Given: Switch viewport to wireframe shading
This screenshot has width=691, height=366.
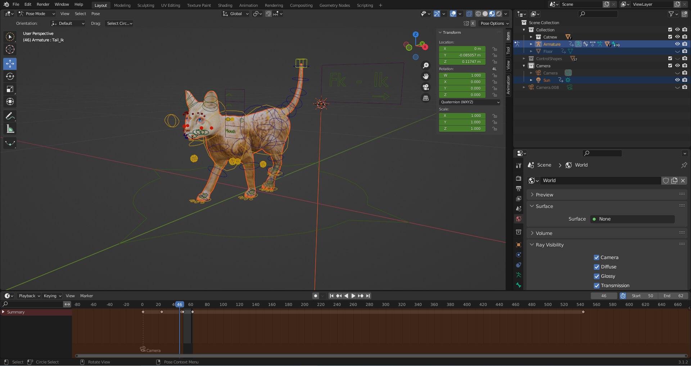Looking at the screenshot, I should [478, 14].
